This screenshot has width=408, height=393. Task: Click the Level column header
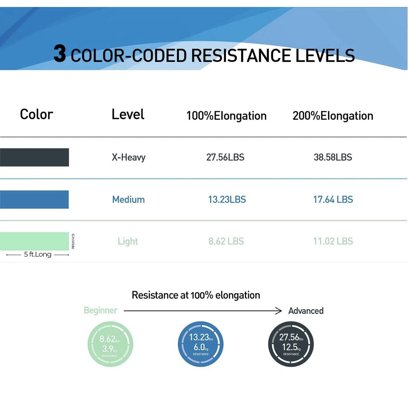point(128,114)
